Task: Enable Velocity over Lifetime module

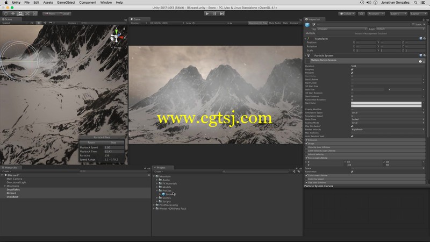Action: (x=306, y=147)
